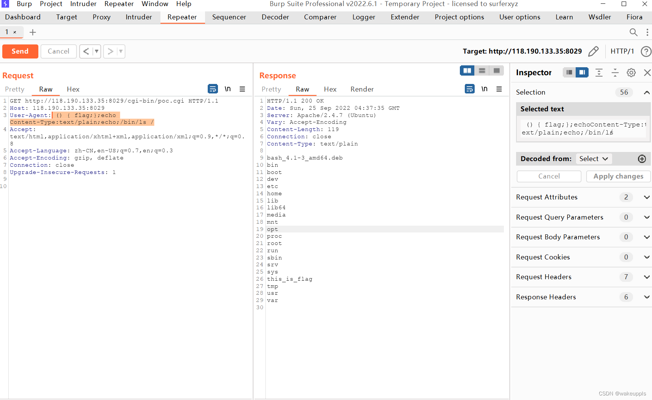Open the Comparer tab
652x400 pixels.
pyautogui.click(x=320, y=17)
